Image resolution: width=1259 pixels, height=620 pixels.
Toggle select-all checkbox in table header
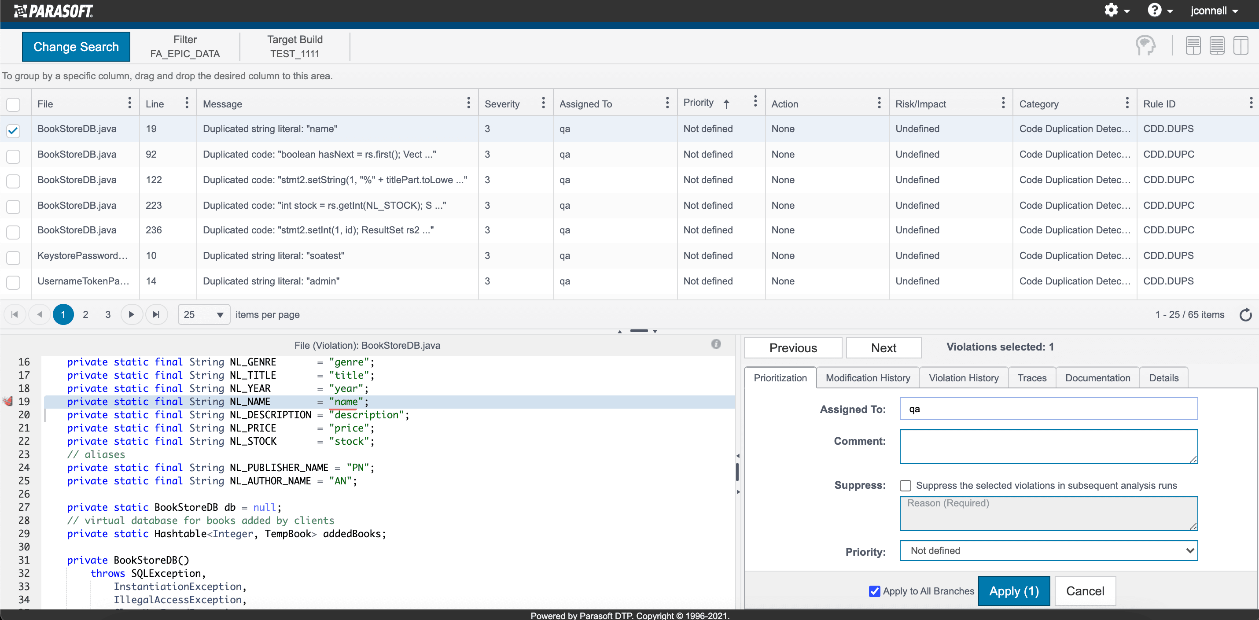click(x=13, y=104)
